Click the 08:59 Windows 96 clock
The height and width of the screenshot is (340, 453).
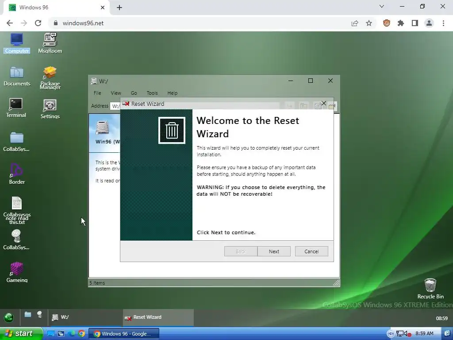441,318
